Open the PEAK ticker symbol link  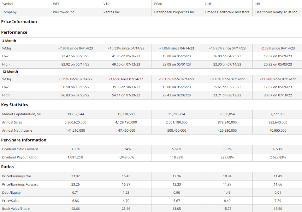point(158,4)
